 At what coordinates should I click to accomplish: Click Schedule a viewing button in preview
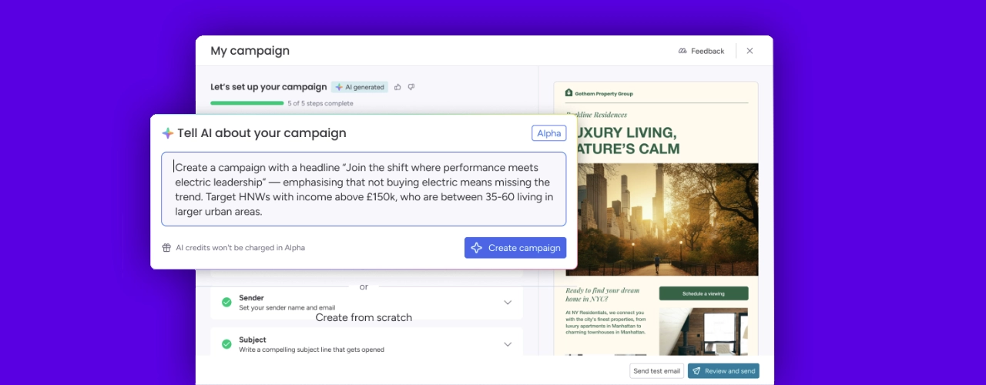[703, 293]
